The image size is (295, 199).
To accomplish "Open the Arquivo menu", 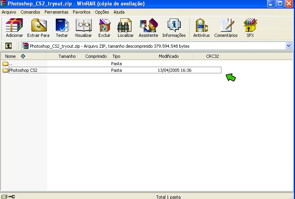I will pyautogui.click(x=9, y=12).
